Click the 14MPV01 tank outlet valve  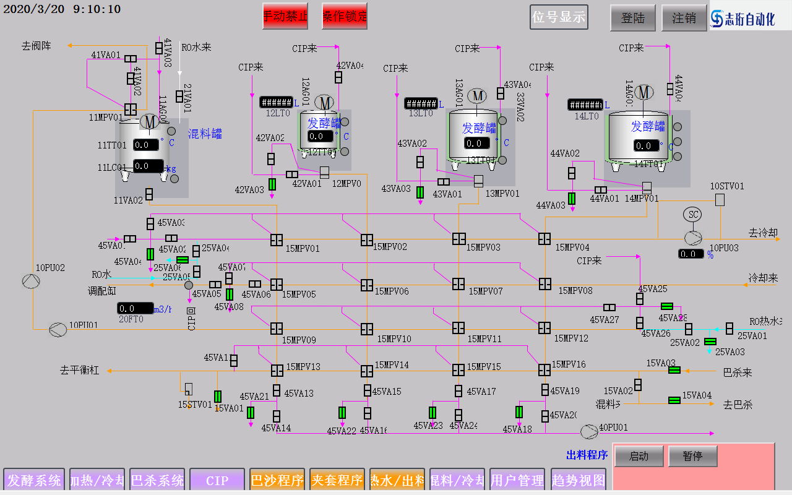pyautogui.click(x=647, y=187)
